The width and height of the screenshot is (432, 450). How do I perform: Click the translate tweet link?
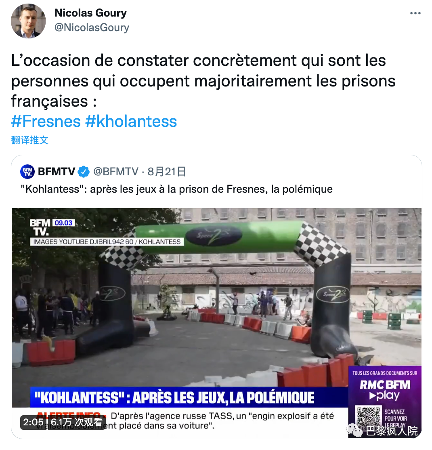pos(29,140)
